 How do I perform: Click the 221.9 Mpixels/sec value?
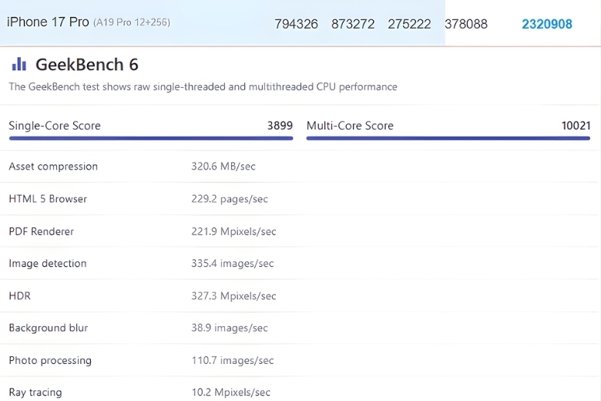pos(233,231)
